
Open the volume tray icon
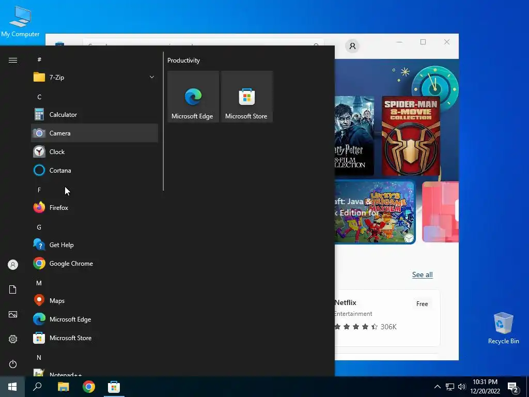point(462,387)
